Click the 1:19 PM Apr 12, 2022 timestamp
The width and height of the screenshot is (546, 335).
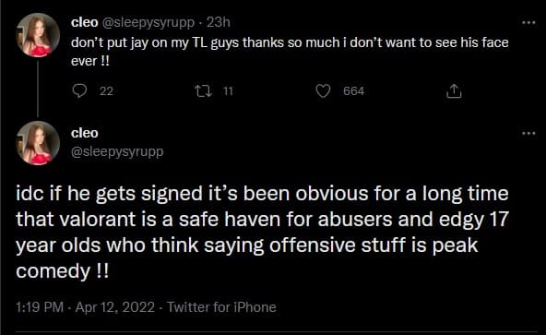(x=85, y=307)
